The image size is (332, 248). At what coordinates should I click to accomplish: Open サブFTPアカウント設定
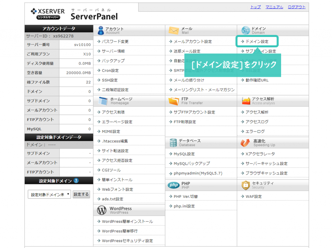pos(195,112)
